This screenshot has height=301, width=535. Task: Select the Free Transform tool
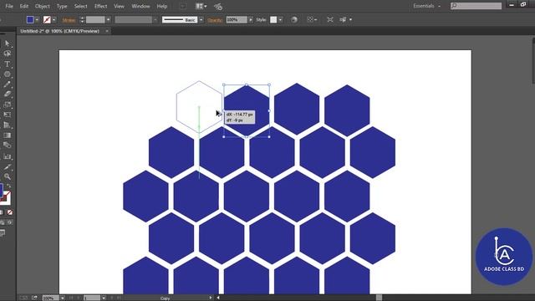click(x=8, y=115)
